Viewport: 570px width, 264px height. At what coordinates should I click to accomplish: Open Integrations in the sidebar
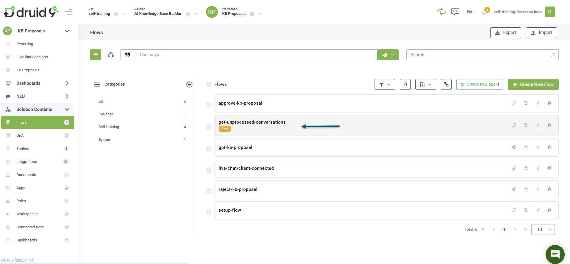coord(37,162)
